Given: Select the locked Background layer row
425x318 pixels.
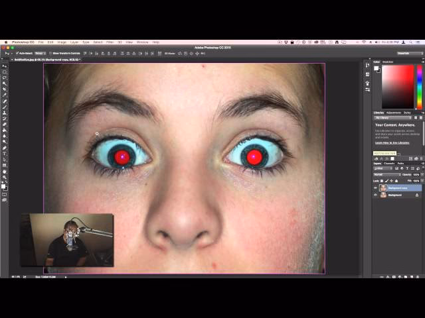Looking at the screenshot, I should click(397, 195).
